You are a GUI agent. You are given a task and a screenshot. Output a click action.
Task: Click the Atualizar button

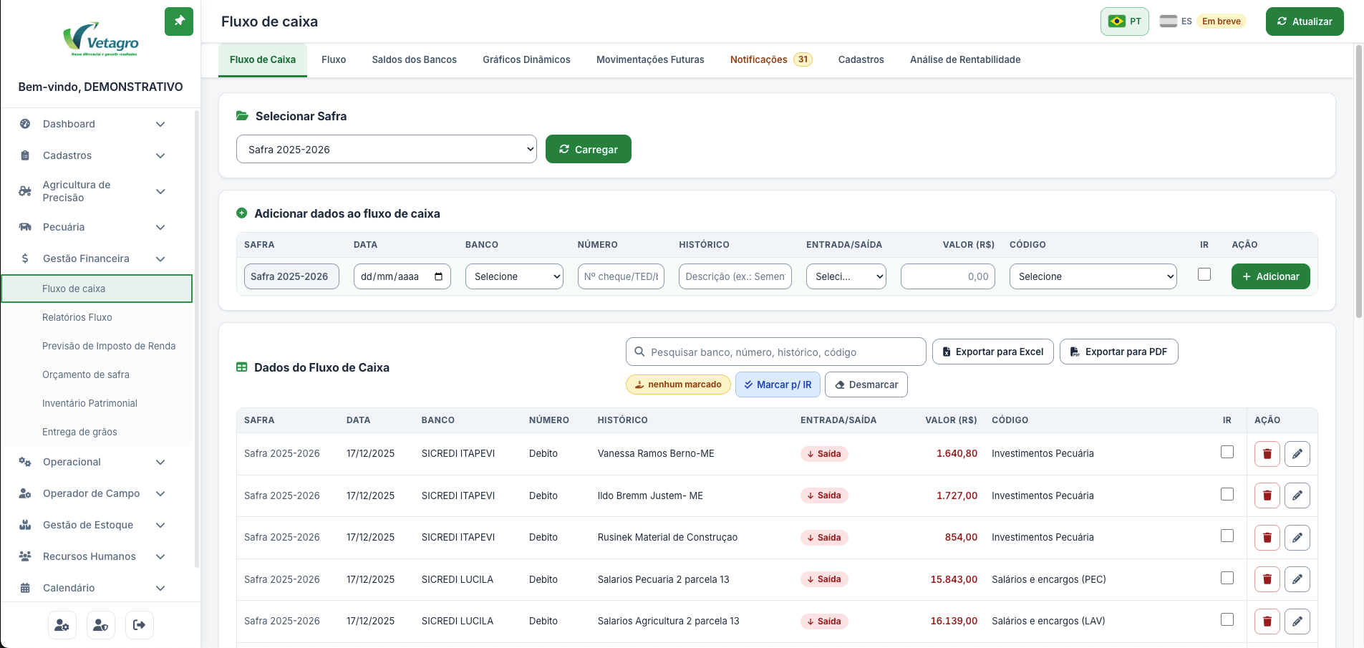(1305, 21)
